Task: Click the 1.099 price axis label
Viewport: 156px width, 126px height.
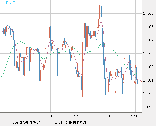Action: click(148, 107)
